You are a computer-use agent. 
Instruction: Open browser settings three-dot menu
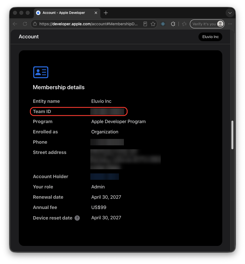230,24
